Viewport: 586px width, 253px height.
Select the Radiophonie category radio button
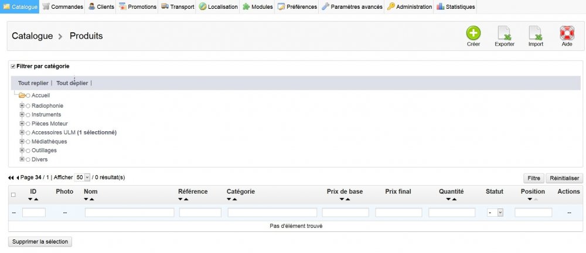tap(28, 106)
